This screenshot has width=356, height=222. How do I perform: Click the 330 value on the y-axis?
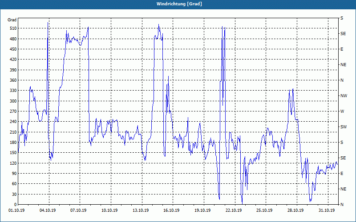[x=13, y=91]
